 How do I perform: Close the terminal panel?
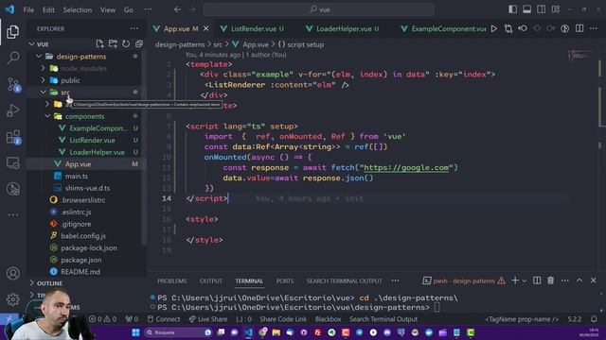pyautogui.click(x=594, y=280)
